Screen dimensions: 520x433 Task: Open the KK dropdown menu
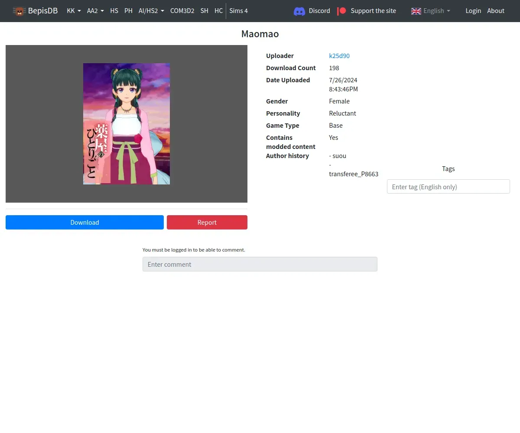(74, 11)
